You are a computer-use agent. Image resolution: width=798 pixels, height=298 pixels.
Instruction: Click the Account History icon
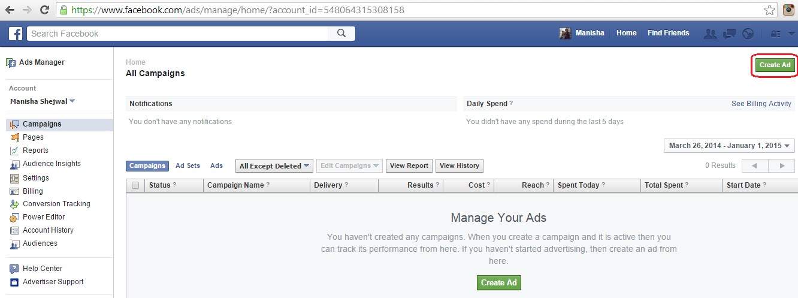(15, 231)
